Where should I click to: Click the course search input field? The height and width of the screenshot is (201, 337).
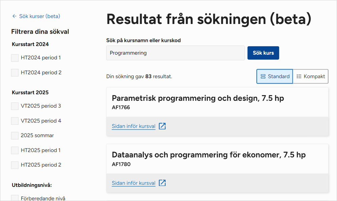tap(175, 53)
